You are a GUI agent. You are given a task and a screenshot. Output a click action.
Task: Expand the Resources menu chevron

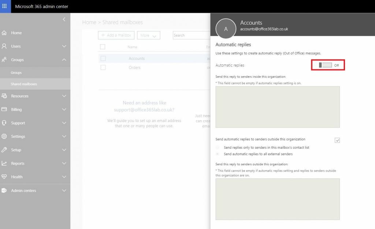pyautogui.click(x=64, y=96)
